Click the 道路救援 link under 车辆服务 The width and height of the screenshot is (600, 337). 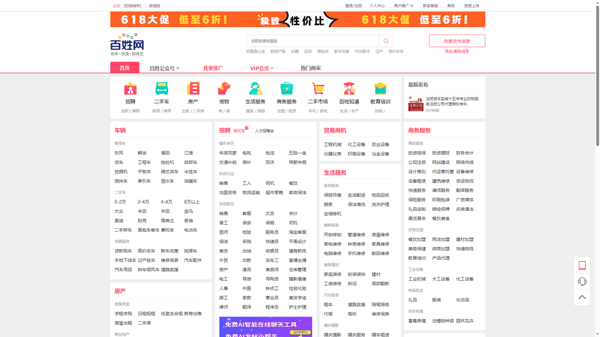pos(170,270)
